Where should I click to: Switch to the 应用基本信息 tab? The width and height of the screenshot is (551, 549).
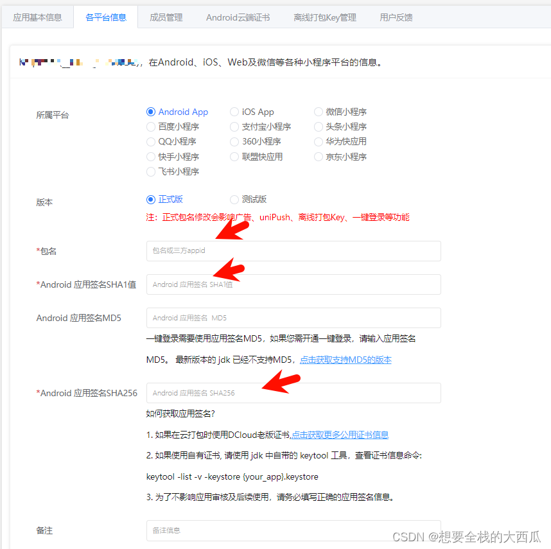pyautogui.click(x=38, y=17)
